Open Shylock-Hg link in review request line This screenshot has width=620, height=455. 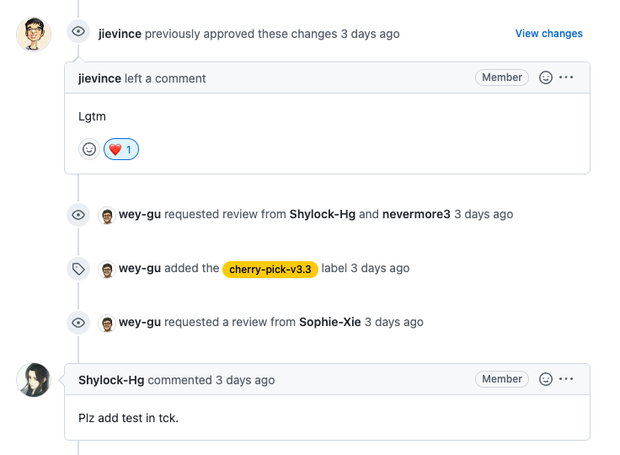click(323, 215)
